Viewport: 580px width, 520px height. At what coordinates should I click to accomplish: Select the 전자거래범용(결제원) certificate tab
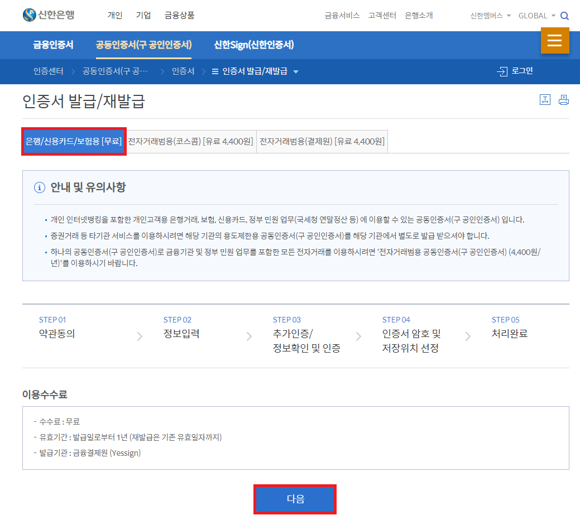point(322,141)
